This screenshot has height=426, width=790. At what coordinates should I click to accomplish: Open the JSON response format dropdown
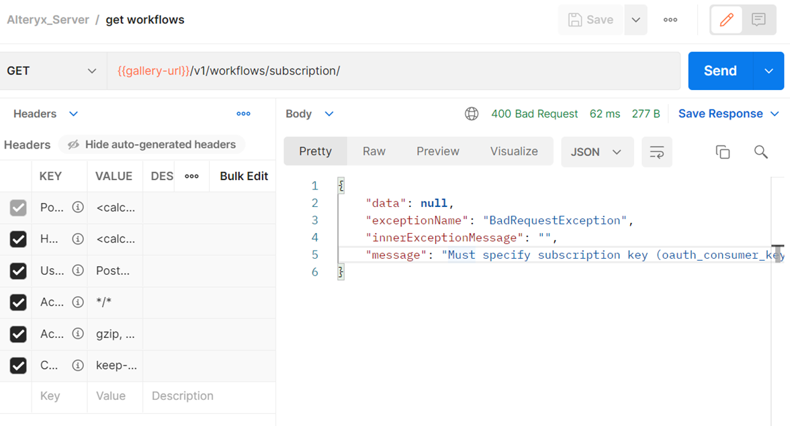(597, 152)
